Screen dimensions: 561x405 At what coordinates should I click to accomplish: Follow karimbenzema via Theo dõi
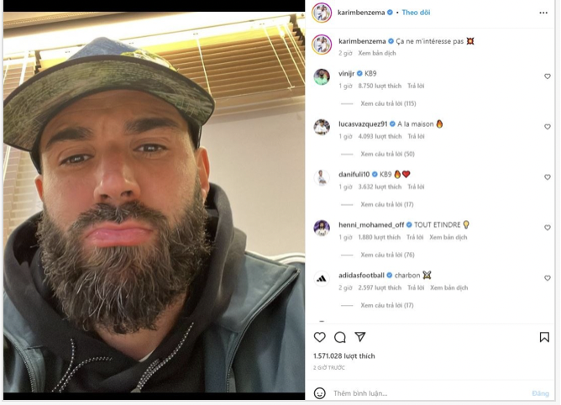(x=416, y=13)
